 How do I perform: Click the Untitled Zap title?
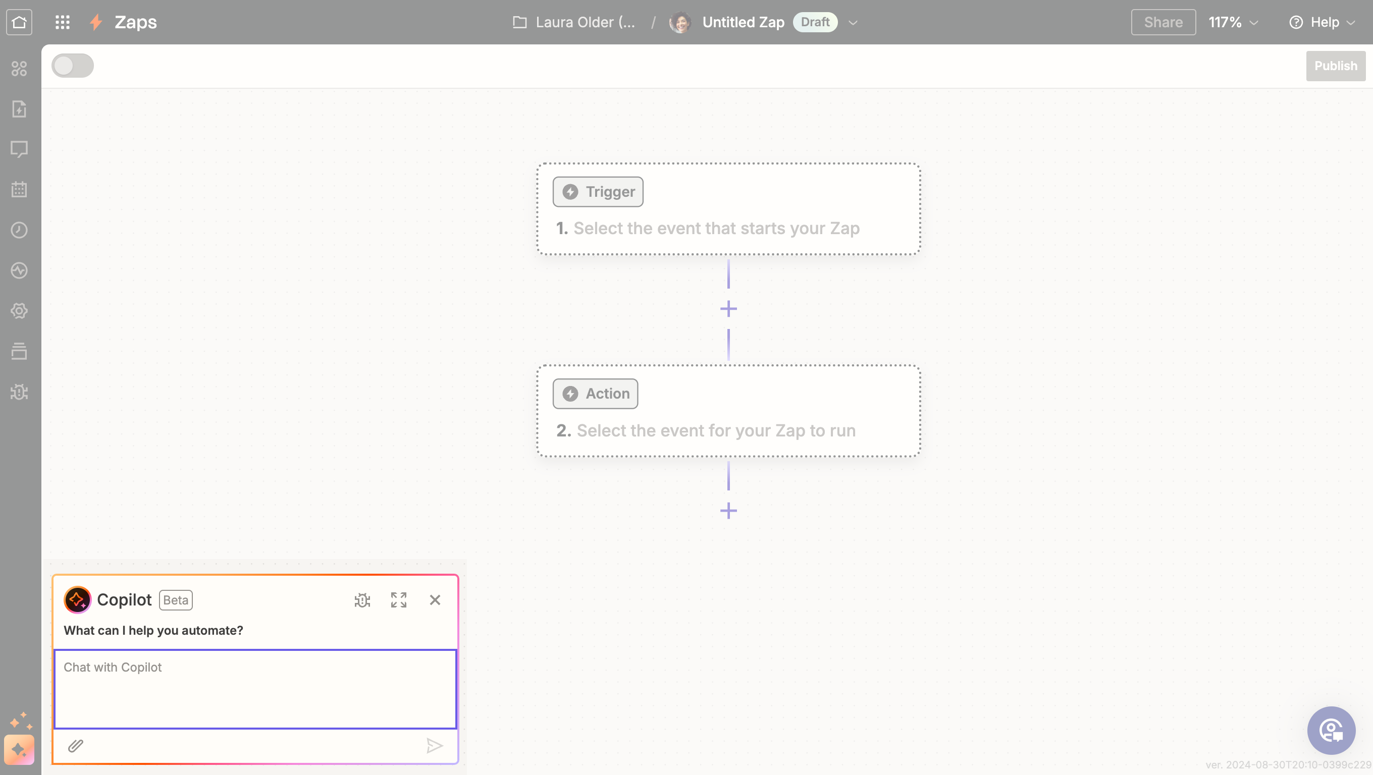[x=743, y=22]
